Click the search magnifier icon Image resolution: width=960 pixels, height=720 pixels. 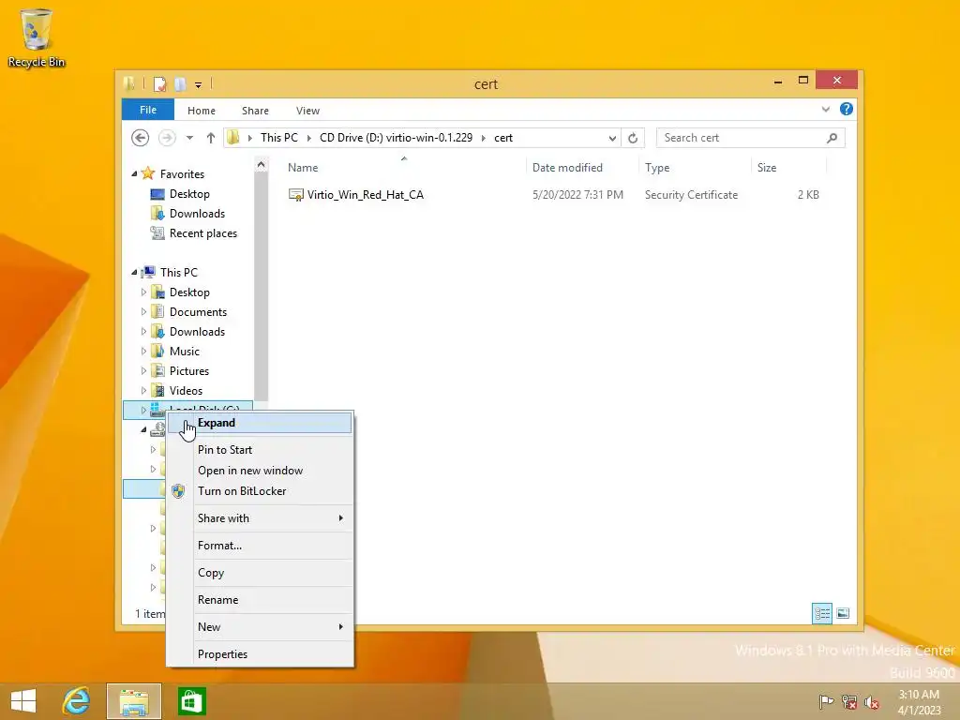coord(832,138)
